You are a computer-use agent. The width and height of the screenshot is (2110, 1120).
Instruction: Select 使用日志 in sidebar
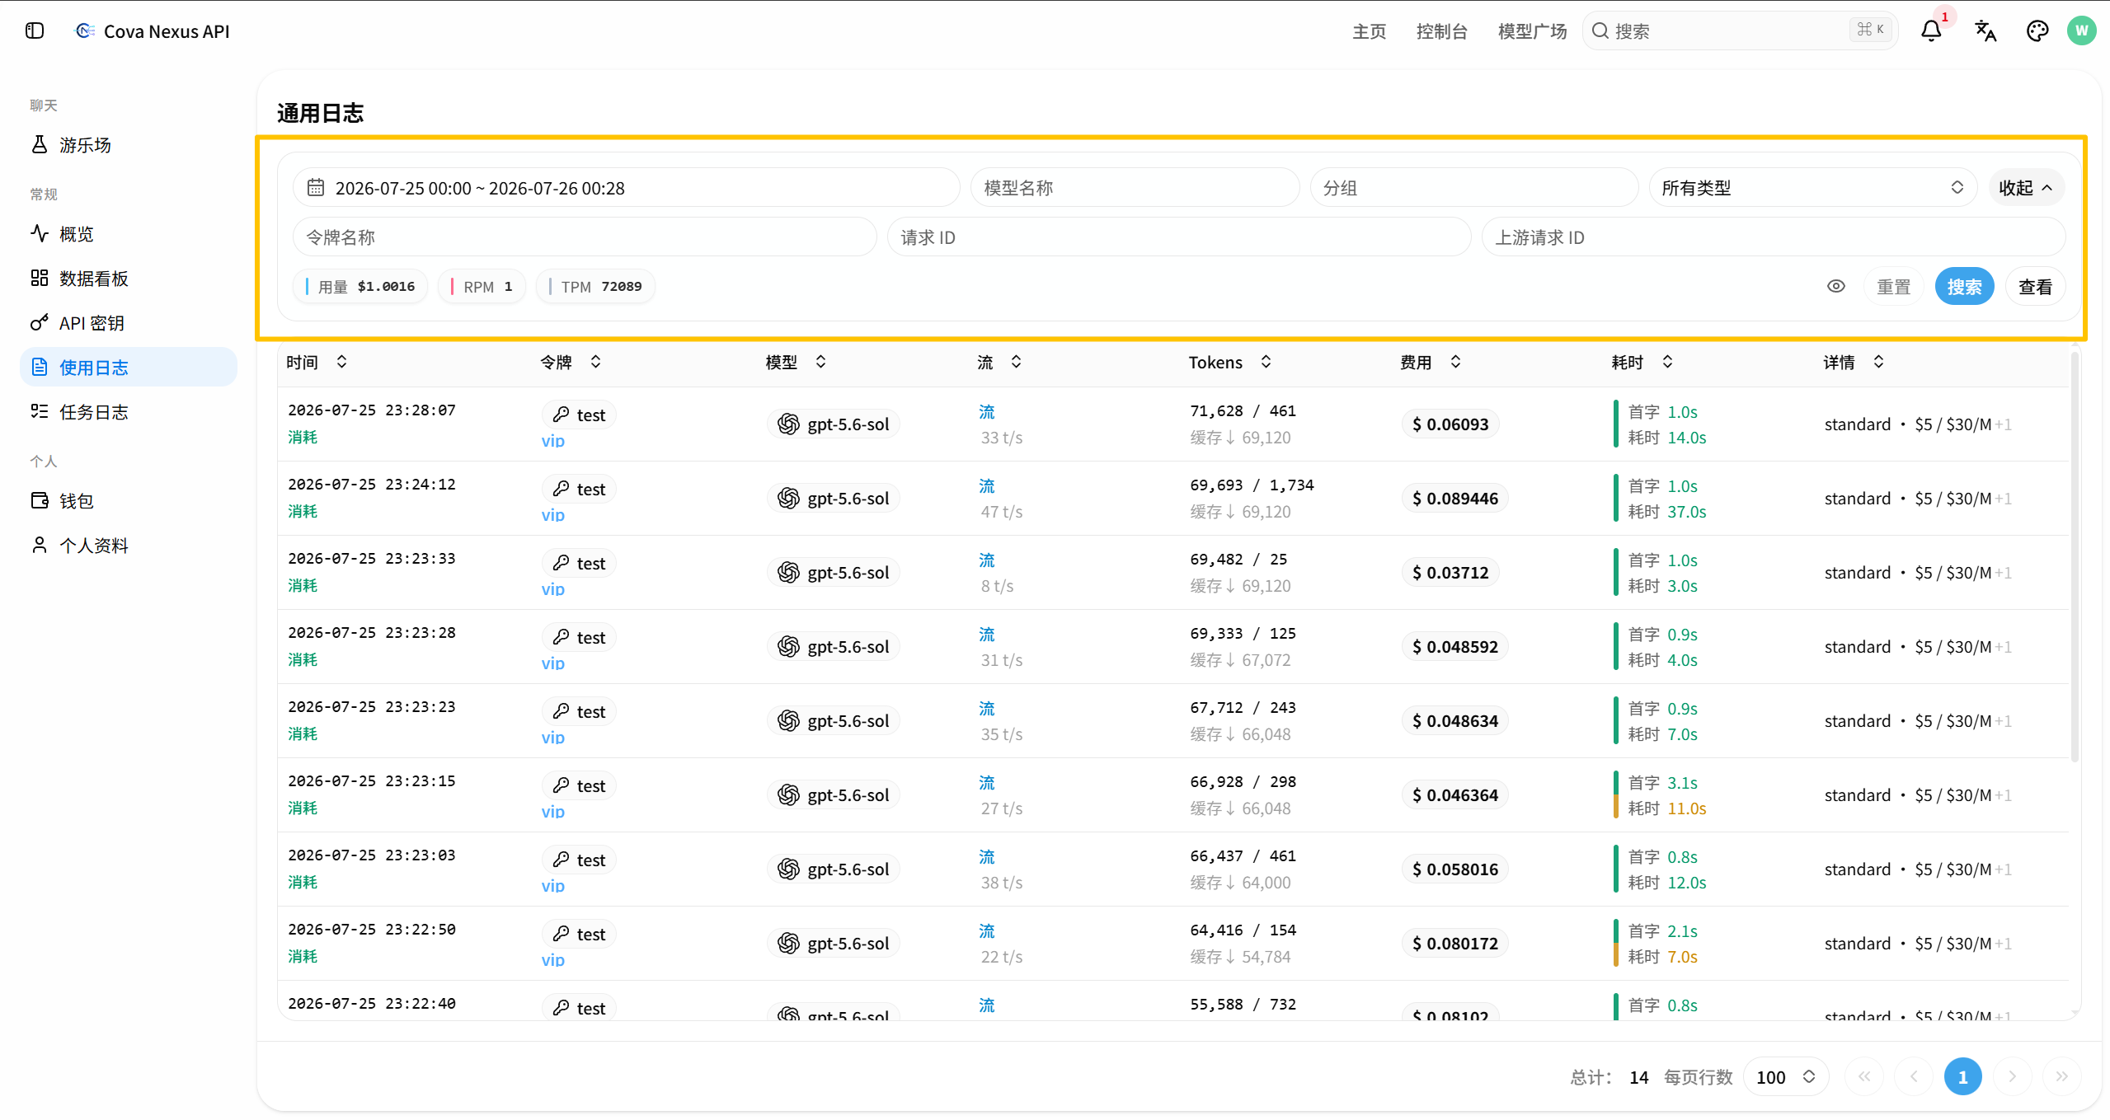(128, 367)
